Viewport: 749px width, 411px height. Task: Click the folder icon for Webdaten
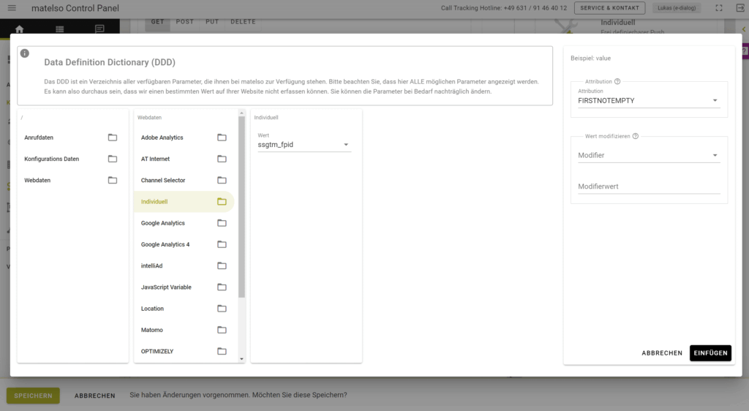[x=113, y=181]
